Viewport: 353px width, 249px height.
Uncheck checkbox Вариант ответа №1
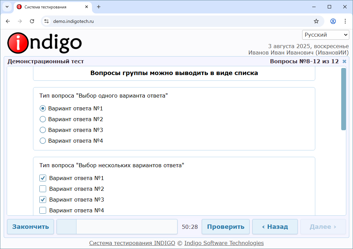[x=43, y=178]
